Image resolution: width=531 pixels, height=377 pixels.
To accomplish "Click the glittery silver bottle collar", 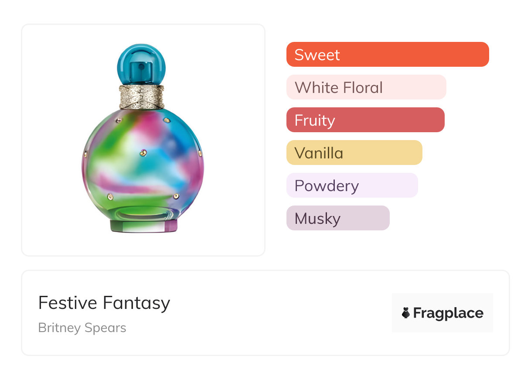I will tap(142, 97).
